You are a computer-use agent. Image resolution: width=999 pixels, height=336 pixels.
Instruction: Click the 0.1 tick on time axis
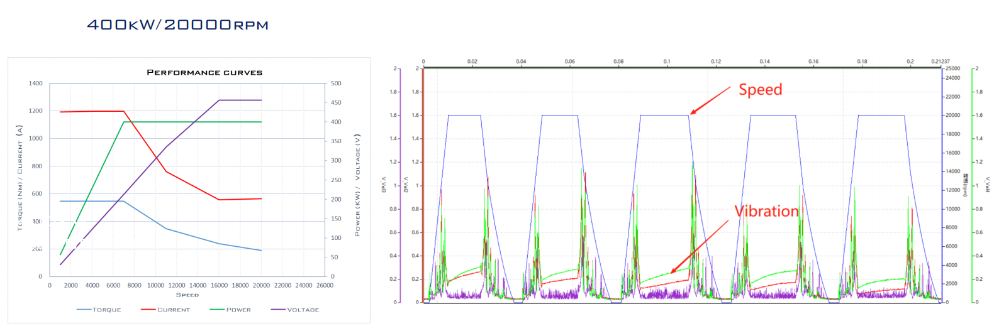667,62
